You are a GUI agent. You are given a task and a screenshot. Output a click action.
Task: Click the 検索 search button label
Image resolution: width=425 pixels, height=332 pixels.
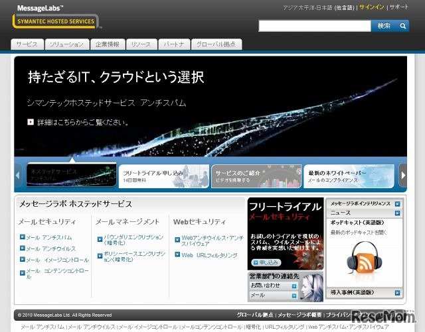click(384, 26)
